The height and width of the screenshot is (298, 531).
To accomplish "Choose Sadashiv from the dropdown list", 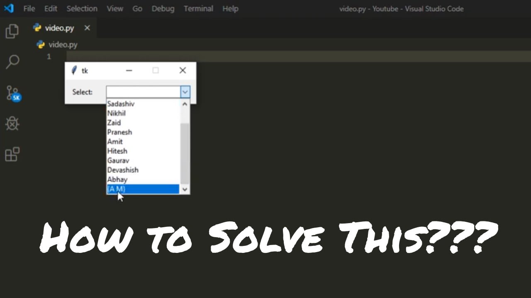I will [143, 104].
